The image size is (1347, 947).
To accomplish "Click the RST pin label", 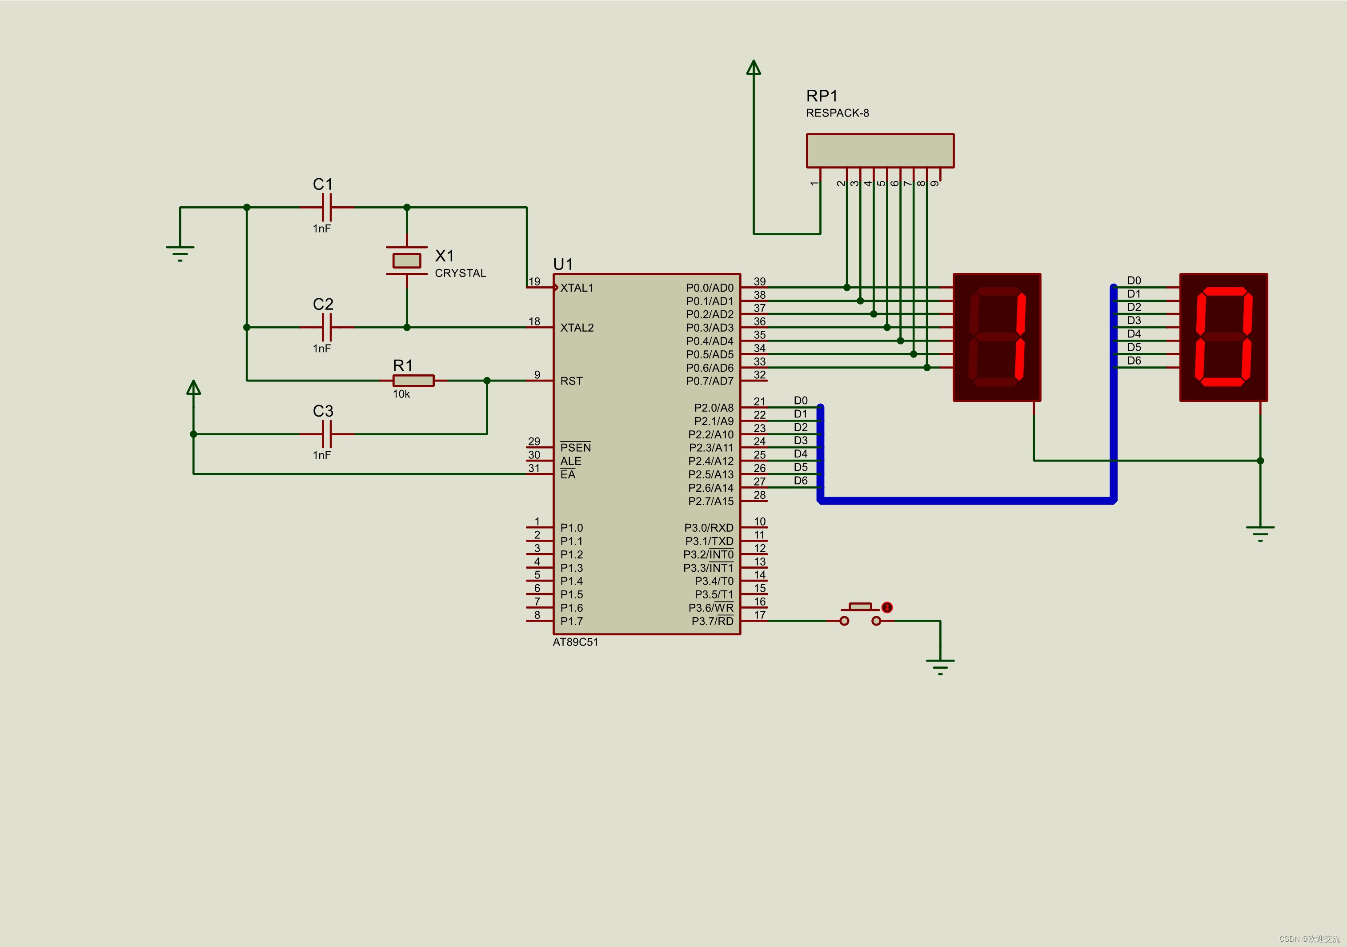I will pos(571,381).
